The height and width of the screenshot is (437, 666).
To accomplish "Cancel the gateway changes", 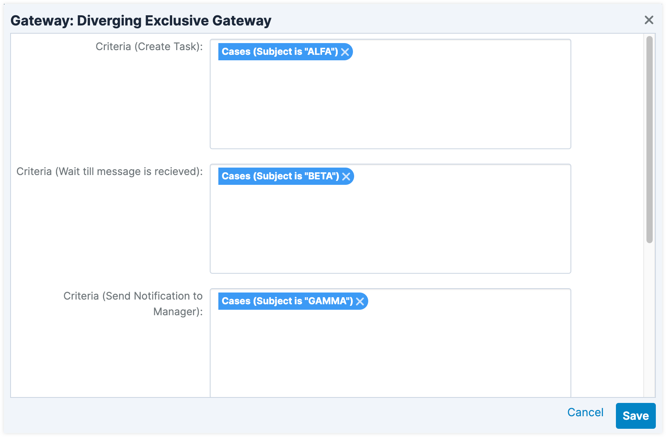I will click(x=585, y=412).
